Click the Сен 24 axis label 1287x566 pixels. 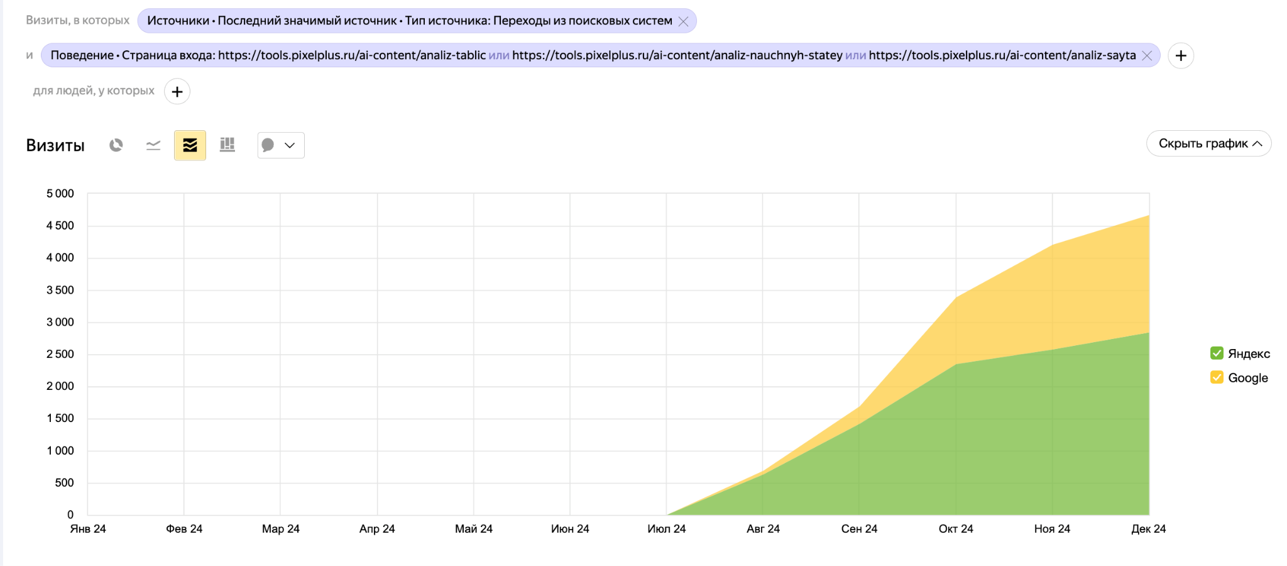click(859, 529)
